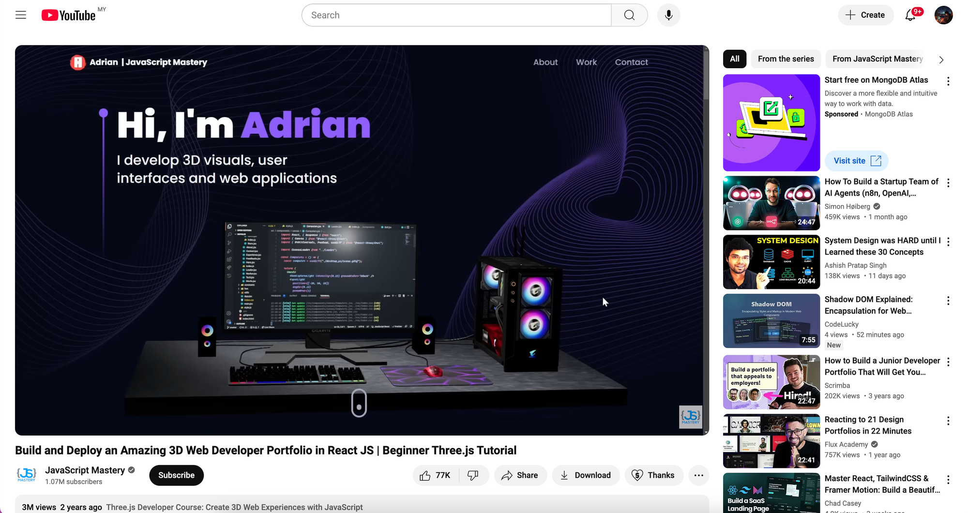Viewport: 968px width, 513px height.
Task: Click Visit site for MongoDB Atlas
Action: tap(857, 161)
